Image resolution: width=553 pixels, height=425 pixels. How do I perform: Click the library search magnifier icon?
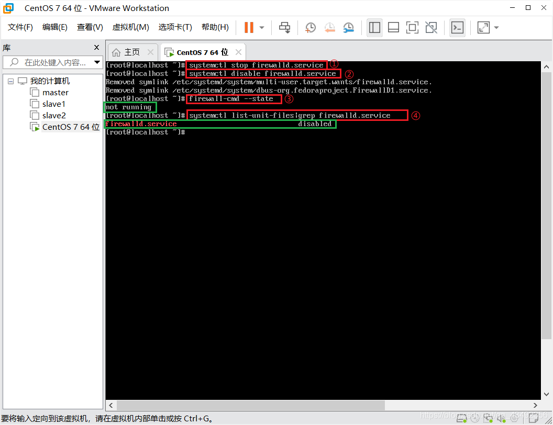pos(14,62)
